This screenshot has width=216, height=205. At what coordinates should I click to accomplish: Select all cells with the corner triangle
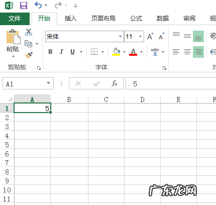[x=10, y=99]
